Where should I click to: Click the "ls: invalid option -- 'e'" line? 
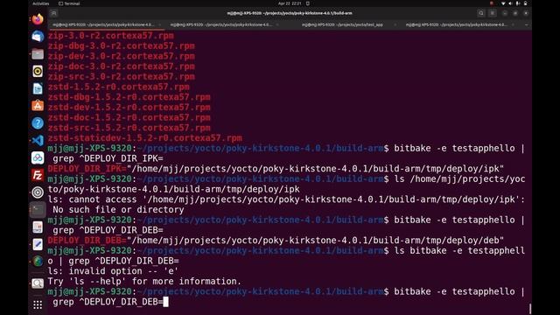tap(113, 271)
